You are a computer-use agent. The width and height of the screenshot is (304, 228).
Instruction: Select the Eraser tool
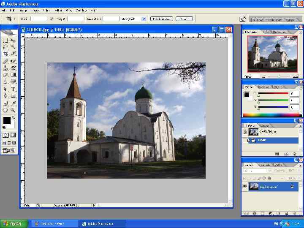(x=5, y=75)
